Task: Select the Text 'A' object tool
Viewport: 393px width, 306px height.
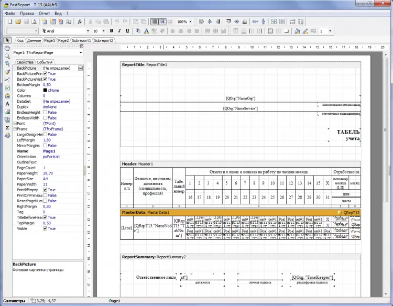Action: (7, 104)
